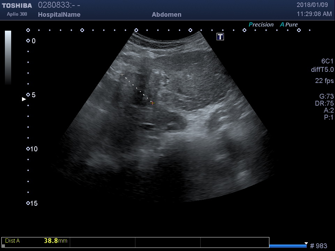Click the Dist A measurement label
The height and width of the screenshot is (251, 335).
[x=13, y=241]
